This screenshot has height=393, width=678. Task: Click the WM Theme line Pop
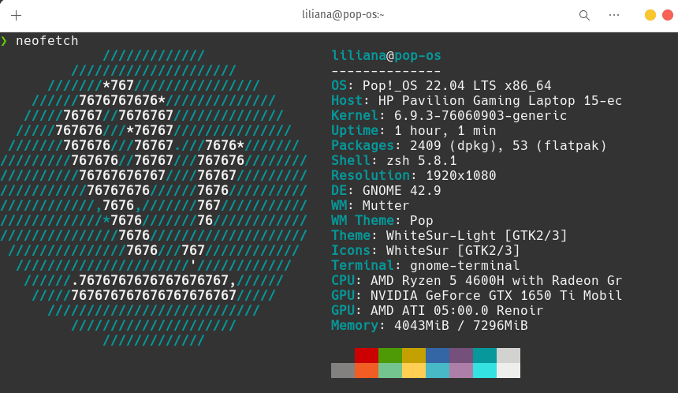tap(382, 221)
